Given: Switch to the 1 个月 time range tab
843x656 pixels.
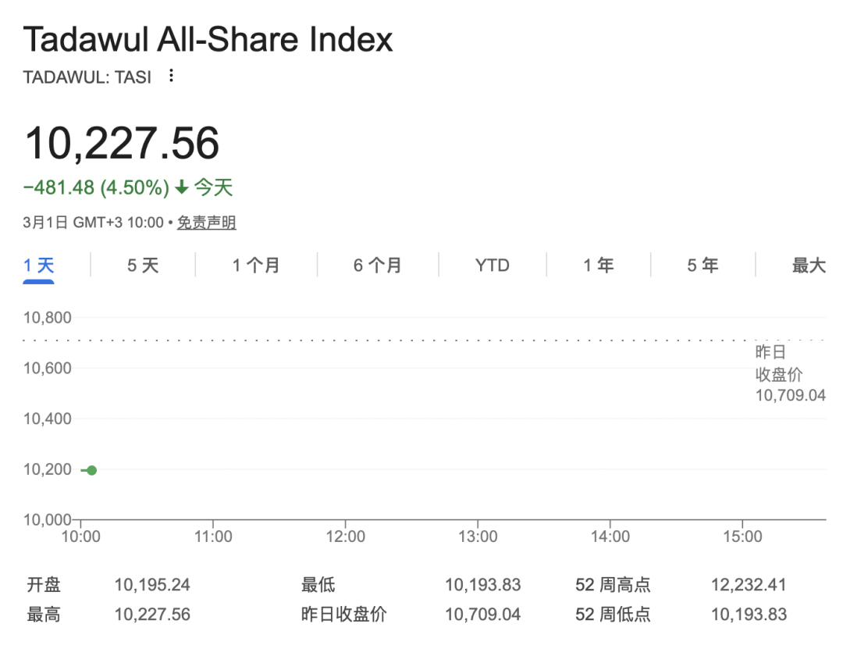Looking at the screenshot, I should (255, 266).
